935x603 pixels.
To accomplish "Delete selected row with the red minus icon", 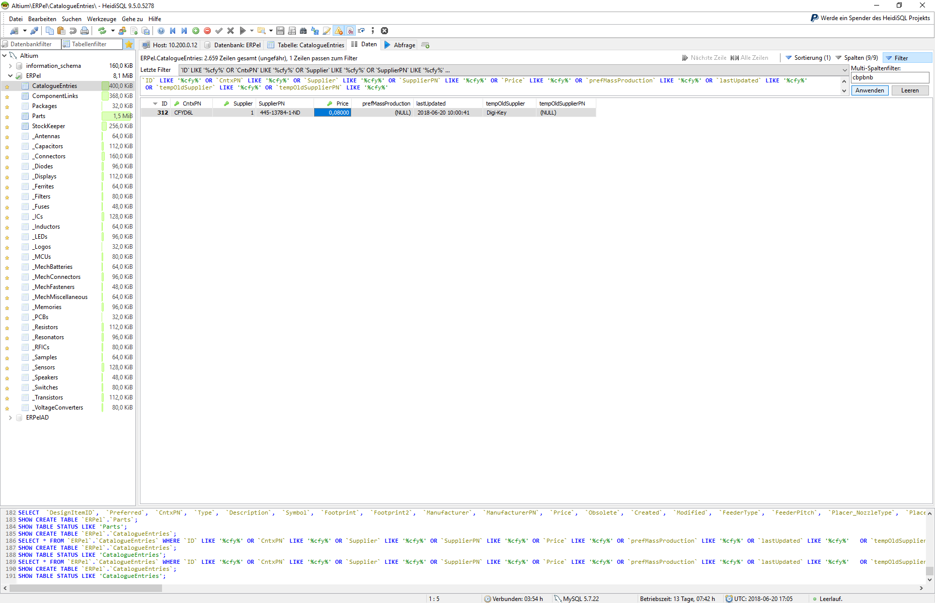I will (207, 31).
